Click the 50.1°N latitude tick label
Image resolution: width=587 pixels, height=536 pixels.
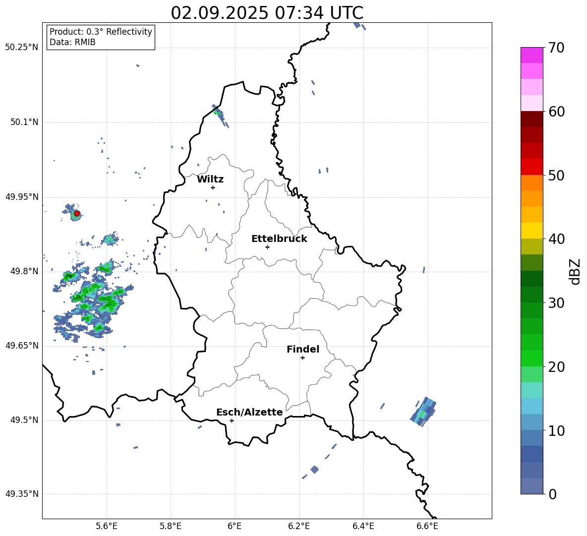click(24, 122)
